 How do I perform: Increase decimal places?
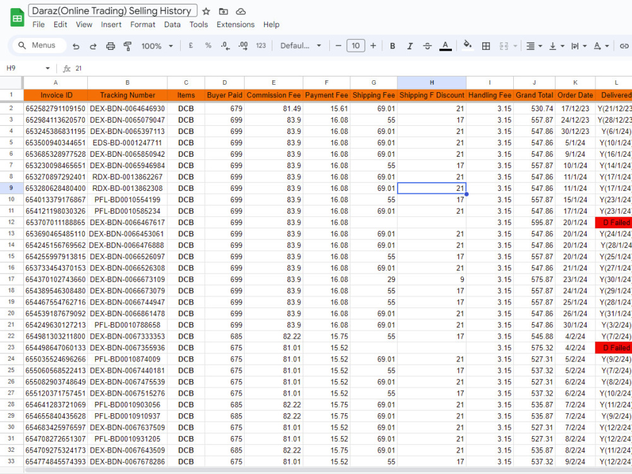click(x=243, y=46)
